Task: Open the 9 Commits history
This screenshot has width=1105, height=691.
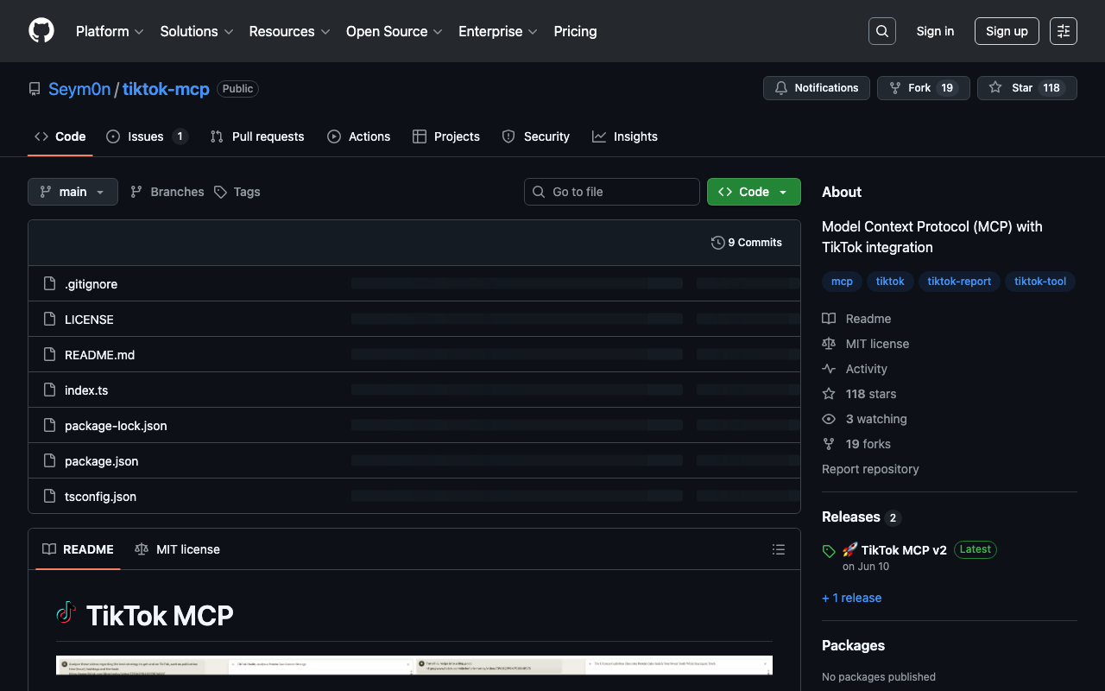Action: pyautogui.click(x=747, y=243)
